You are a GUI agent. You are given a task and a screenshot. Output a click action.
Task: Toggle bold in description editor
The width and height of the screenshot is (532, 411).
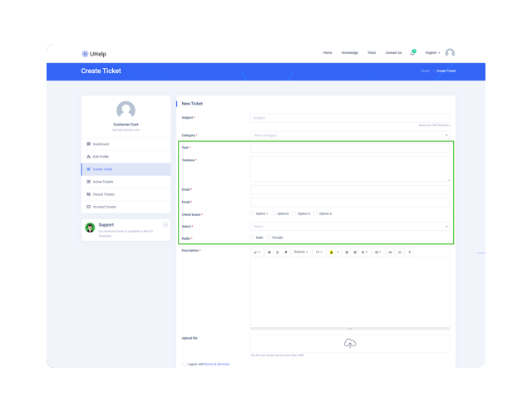point(269,252)
